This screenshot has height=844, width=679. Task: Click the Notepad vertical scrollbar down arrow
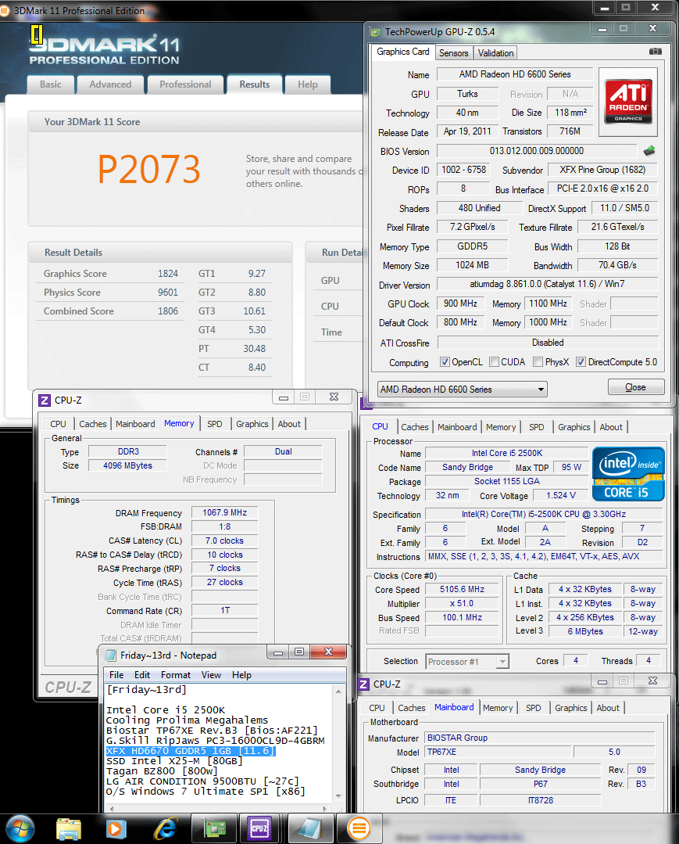pyautogui.click(x=338, y=796)
